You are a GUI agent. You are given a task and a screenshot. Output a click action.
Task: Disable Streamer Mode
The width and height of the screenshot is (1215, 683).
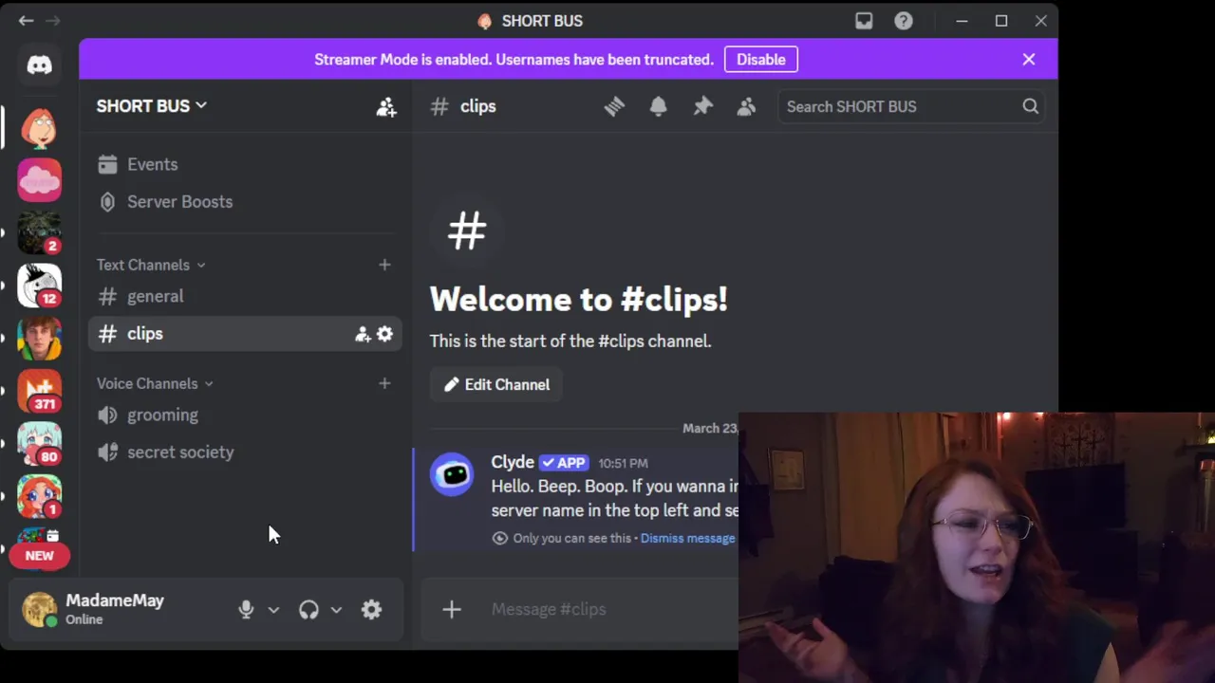point(761,59)
